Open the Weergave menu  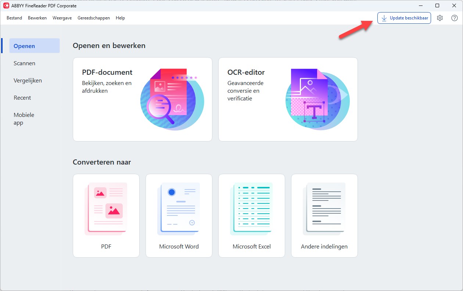coord(62,18)
